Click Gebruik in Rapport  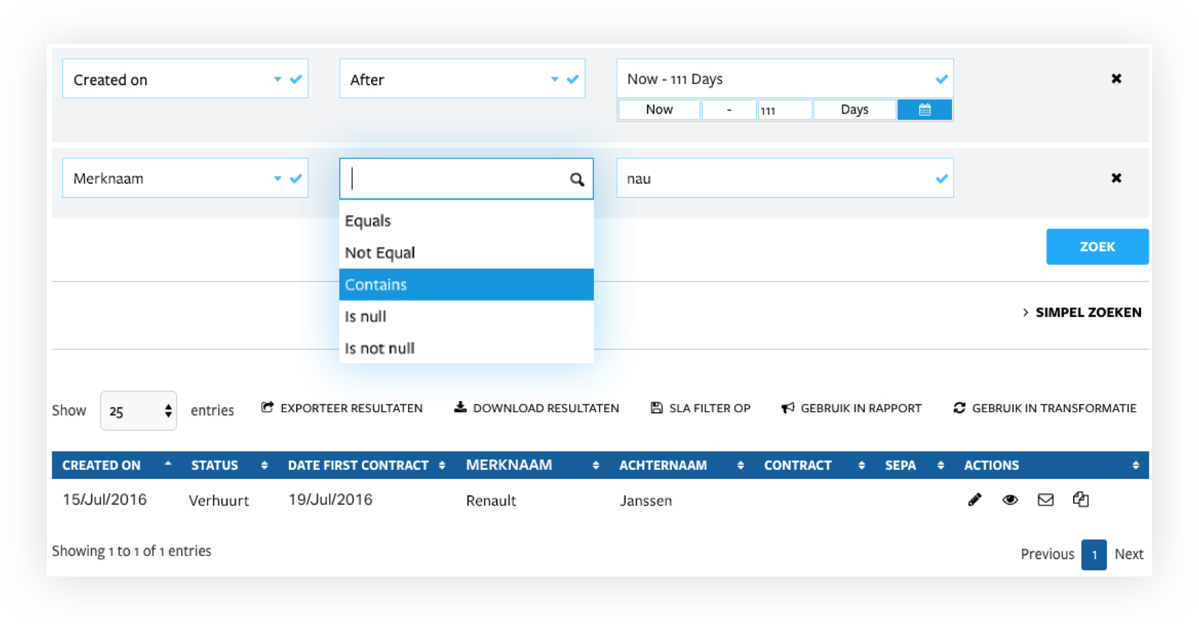click(851, 408)
